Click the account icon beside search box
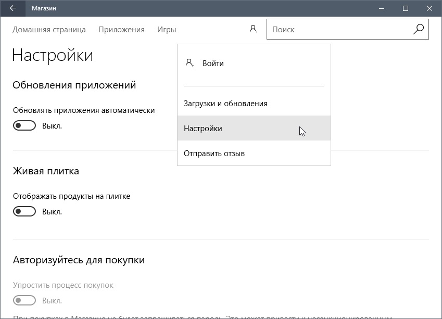Viewport: 442px width, 319px height. [x=254, y=30]
